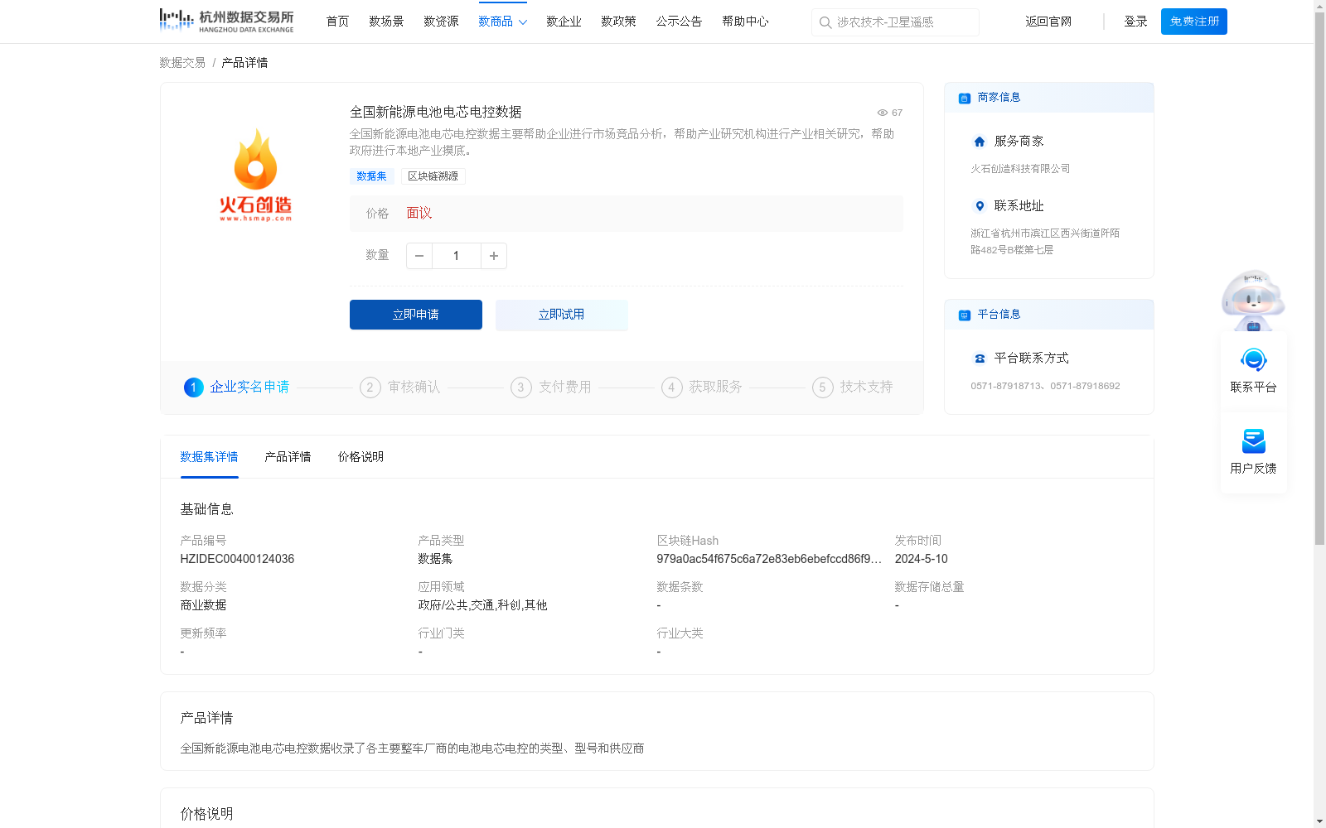Open the 首页 menu item
This screenshot has width=1326, height=828.
click(x=337, y=22)
